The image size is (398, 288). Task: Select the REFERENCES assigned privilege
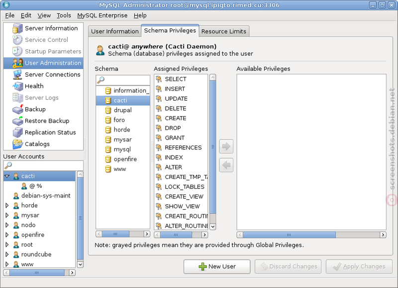(183, 147)
